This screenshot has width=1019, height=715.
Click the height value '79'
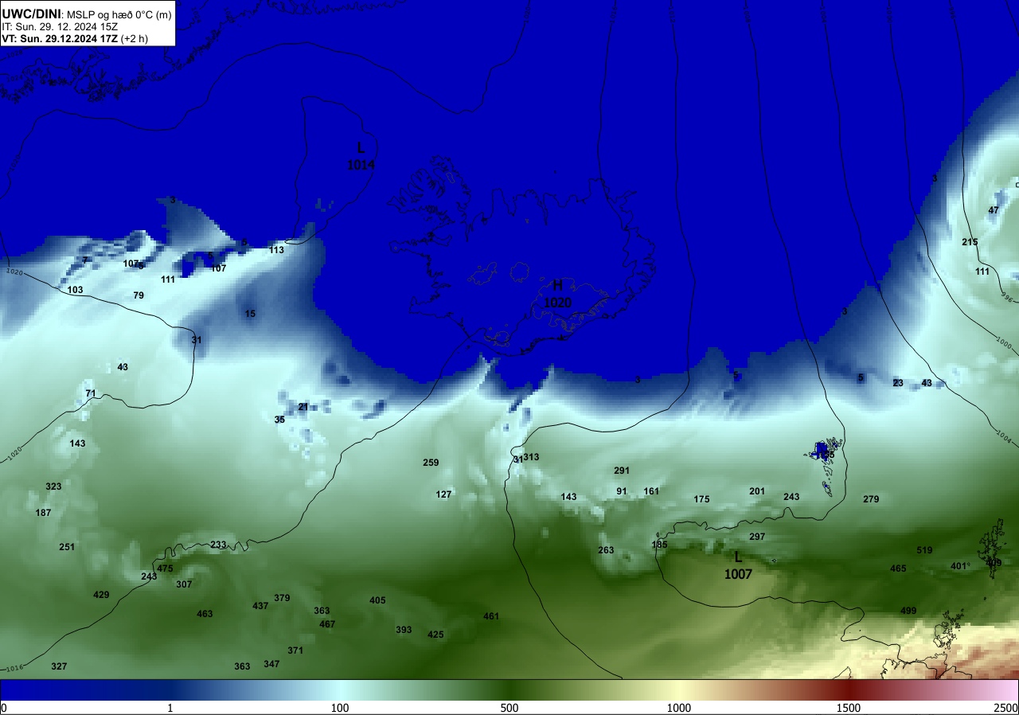pyautogui.click(x=139, y=295)
